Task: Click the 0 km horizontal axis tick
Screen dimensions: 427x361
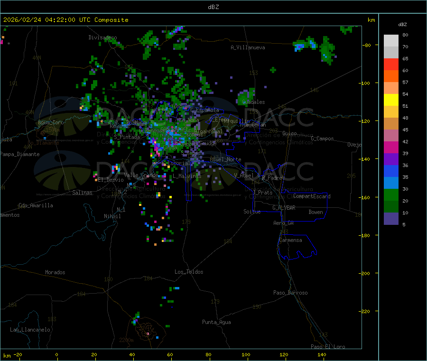Action: coord(56,354)
